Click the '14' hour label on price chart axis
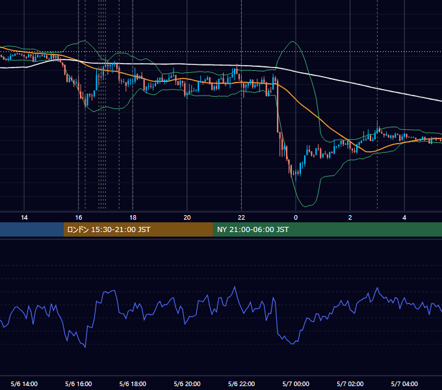The height and width of the screenshot is (390, 442). (24, 218)
